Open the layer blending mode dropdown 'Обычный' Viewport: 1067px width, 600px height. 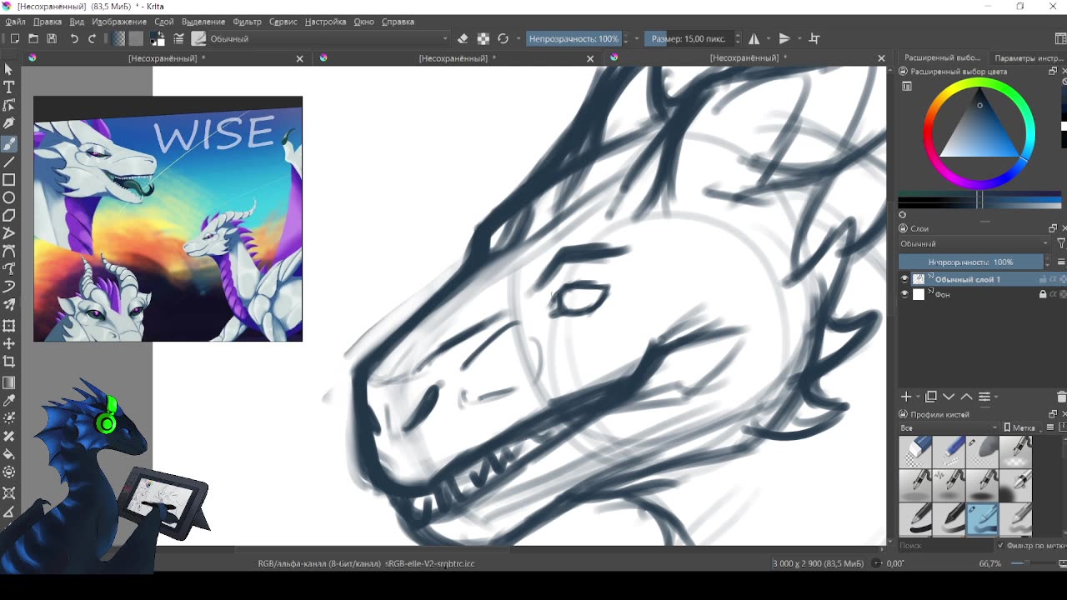tap(973, 243)
